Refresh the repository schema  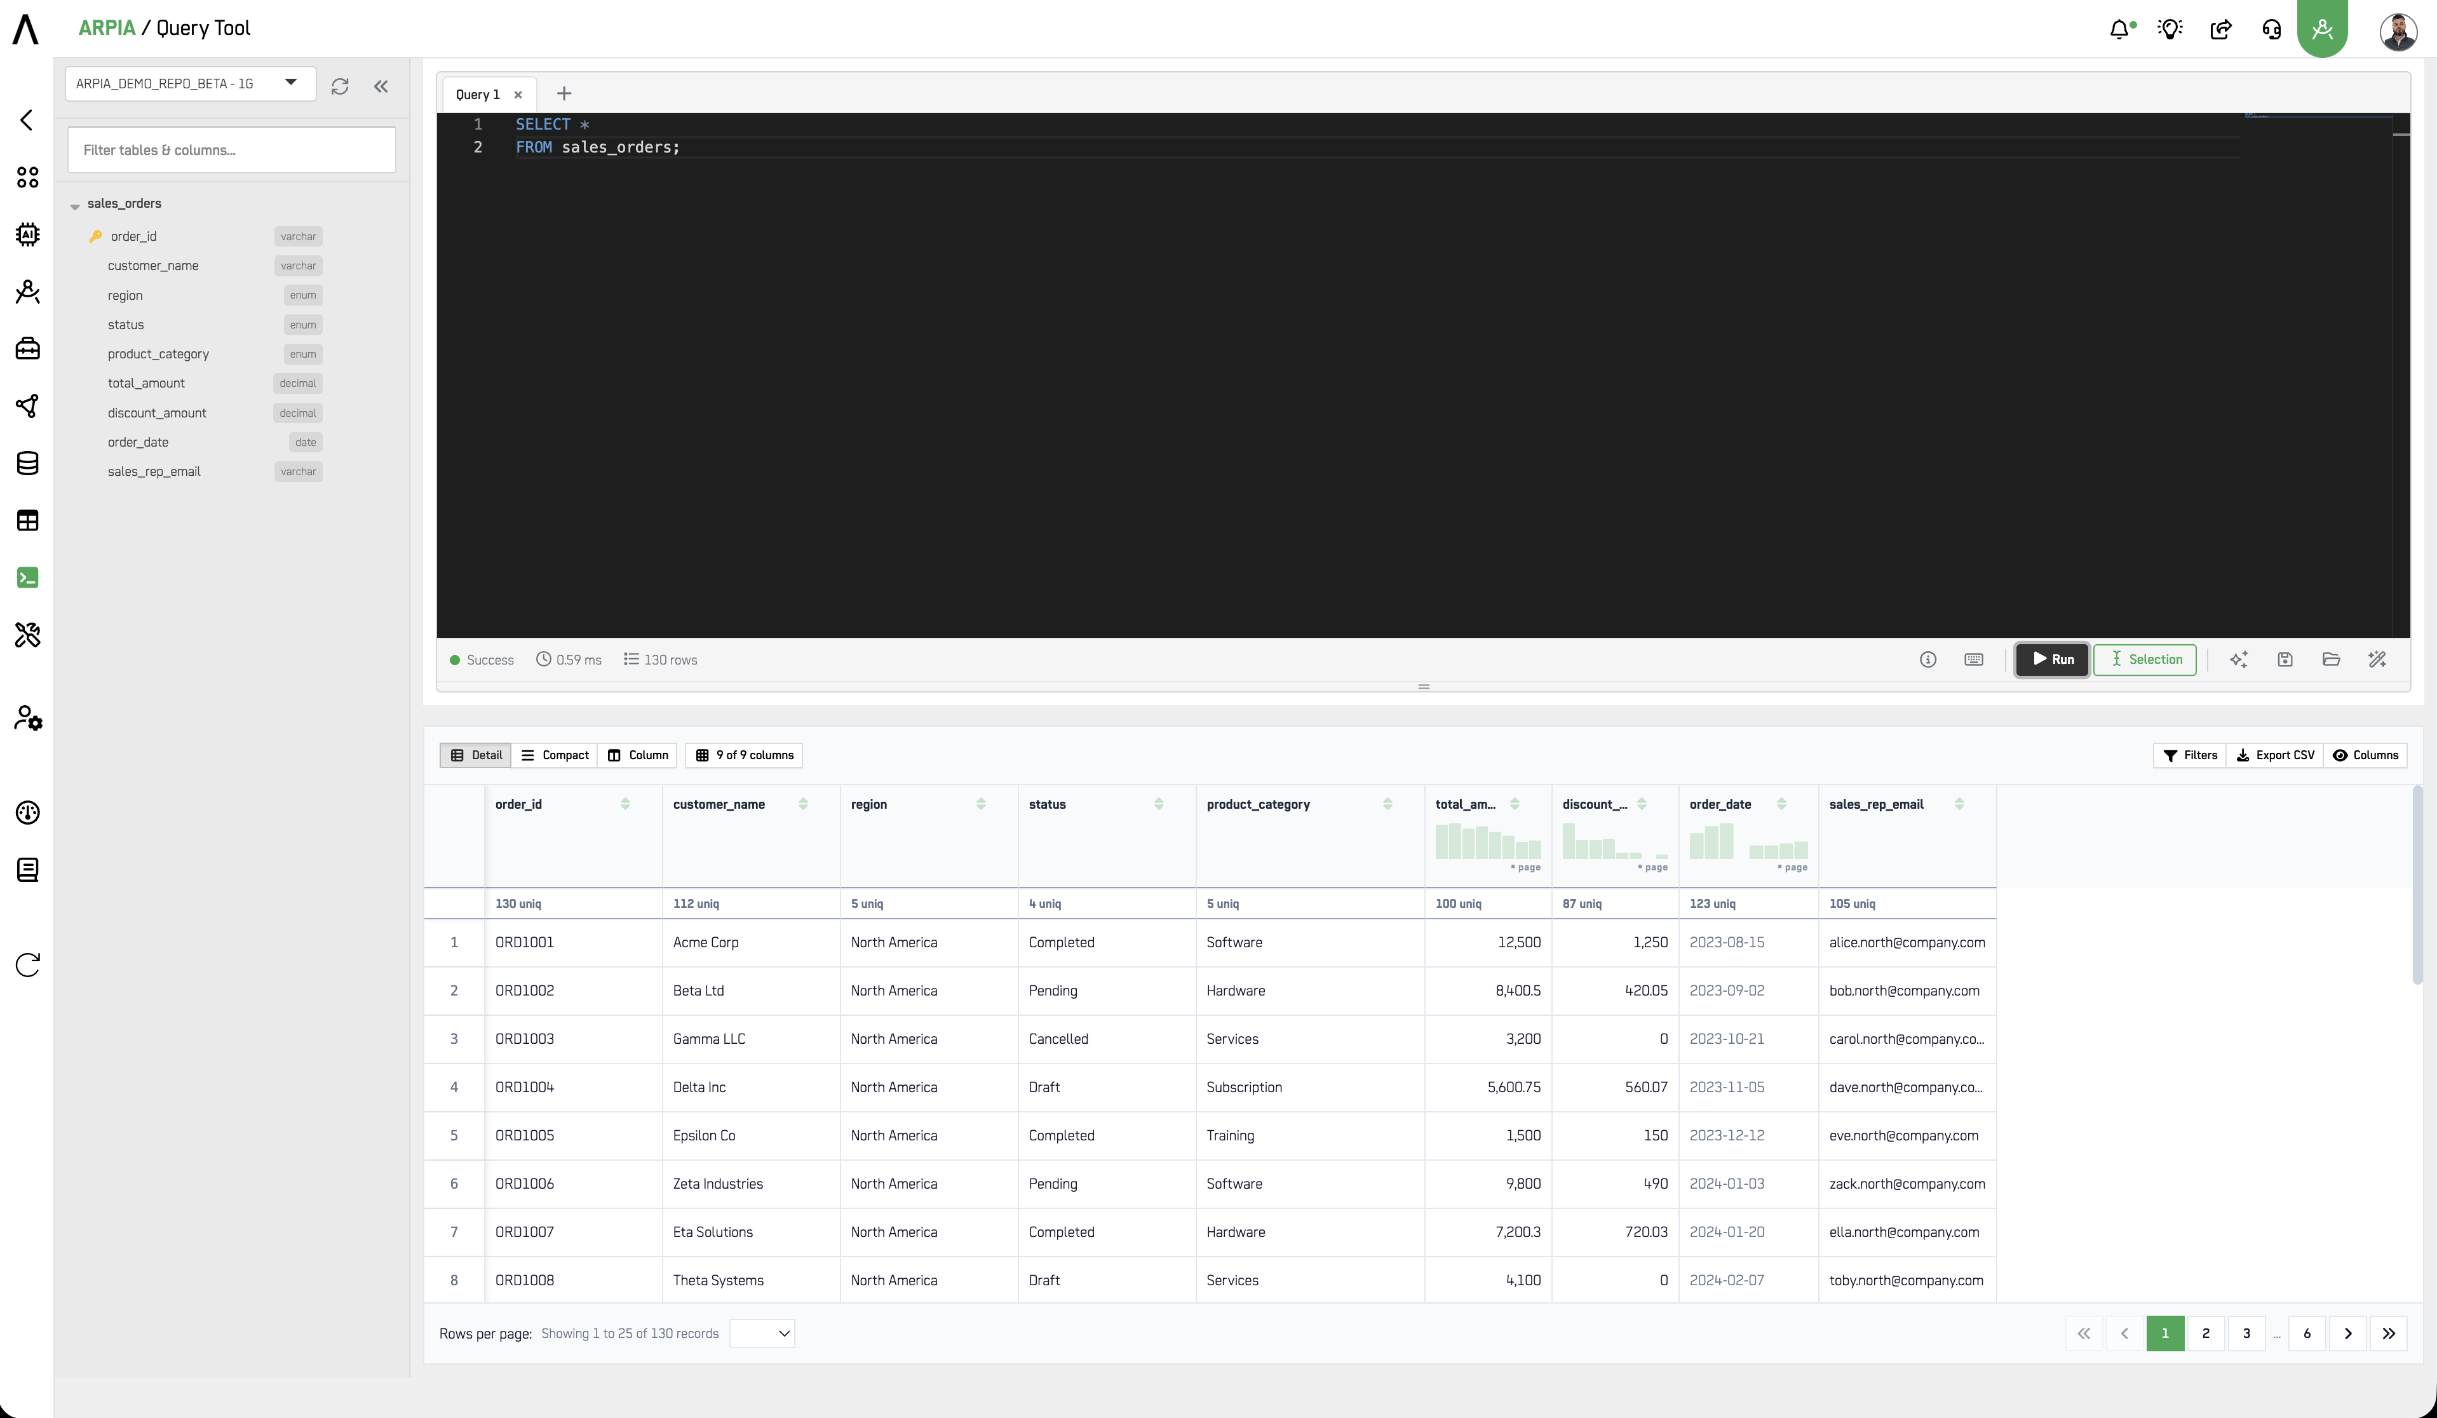click(x=339, y=86)
